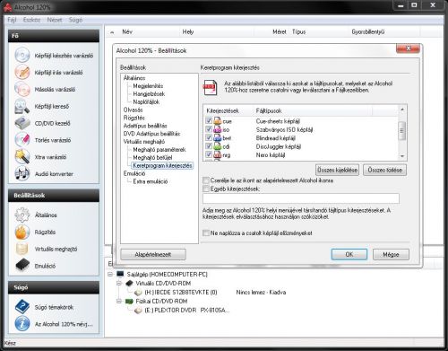Click the Alapértelmezett button
Viewport: 448px width, 351px height.
[153, 255]
